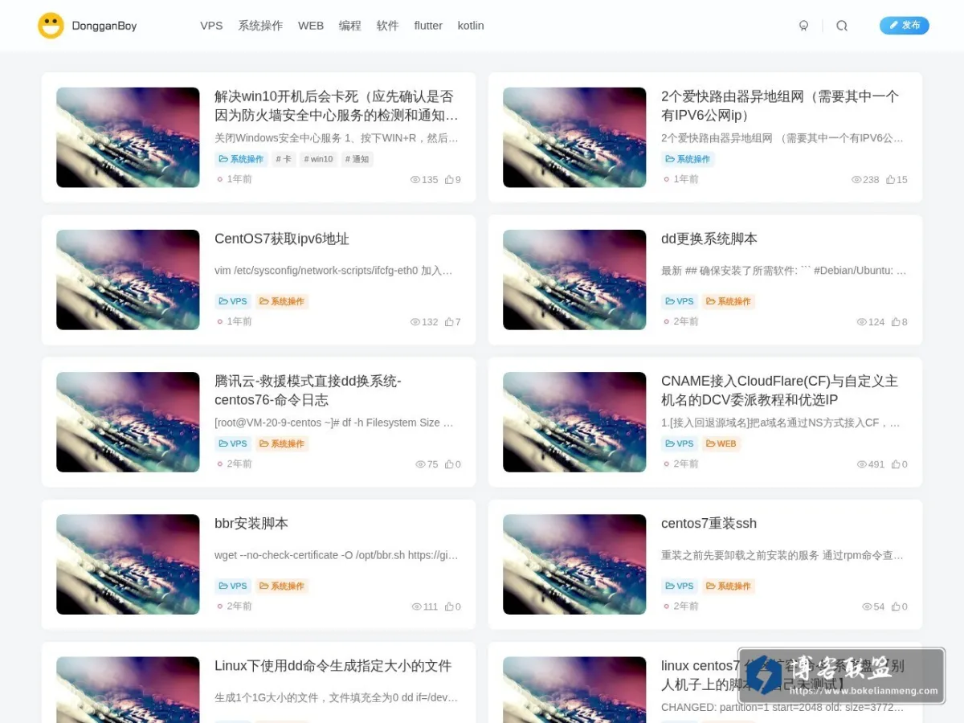Click thumbnail of the centos7重装ssh post

click(x=574, y=564)
